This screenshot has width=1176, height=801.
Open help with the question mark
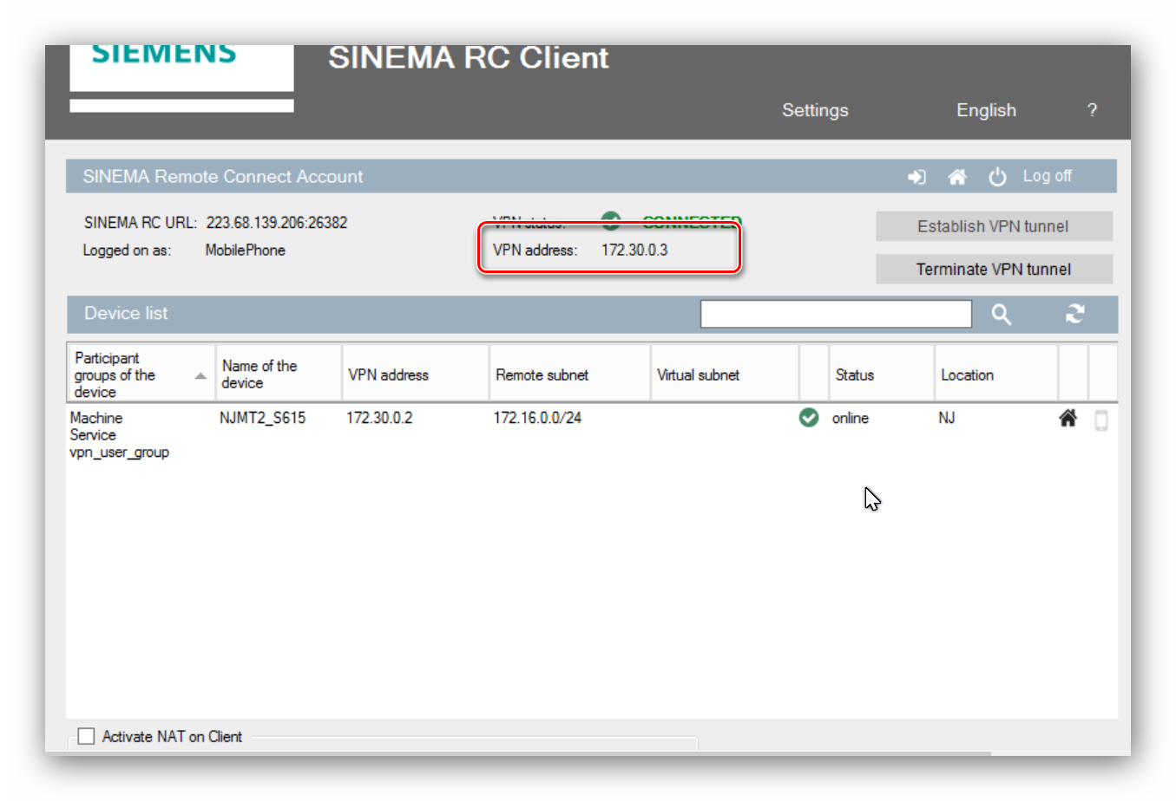[1092, 110]
